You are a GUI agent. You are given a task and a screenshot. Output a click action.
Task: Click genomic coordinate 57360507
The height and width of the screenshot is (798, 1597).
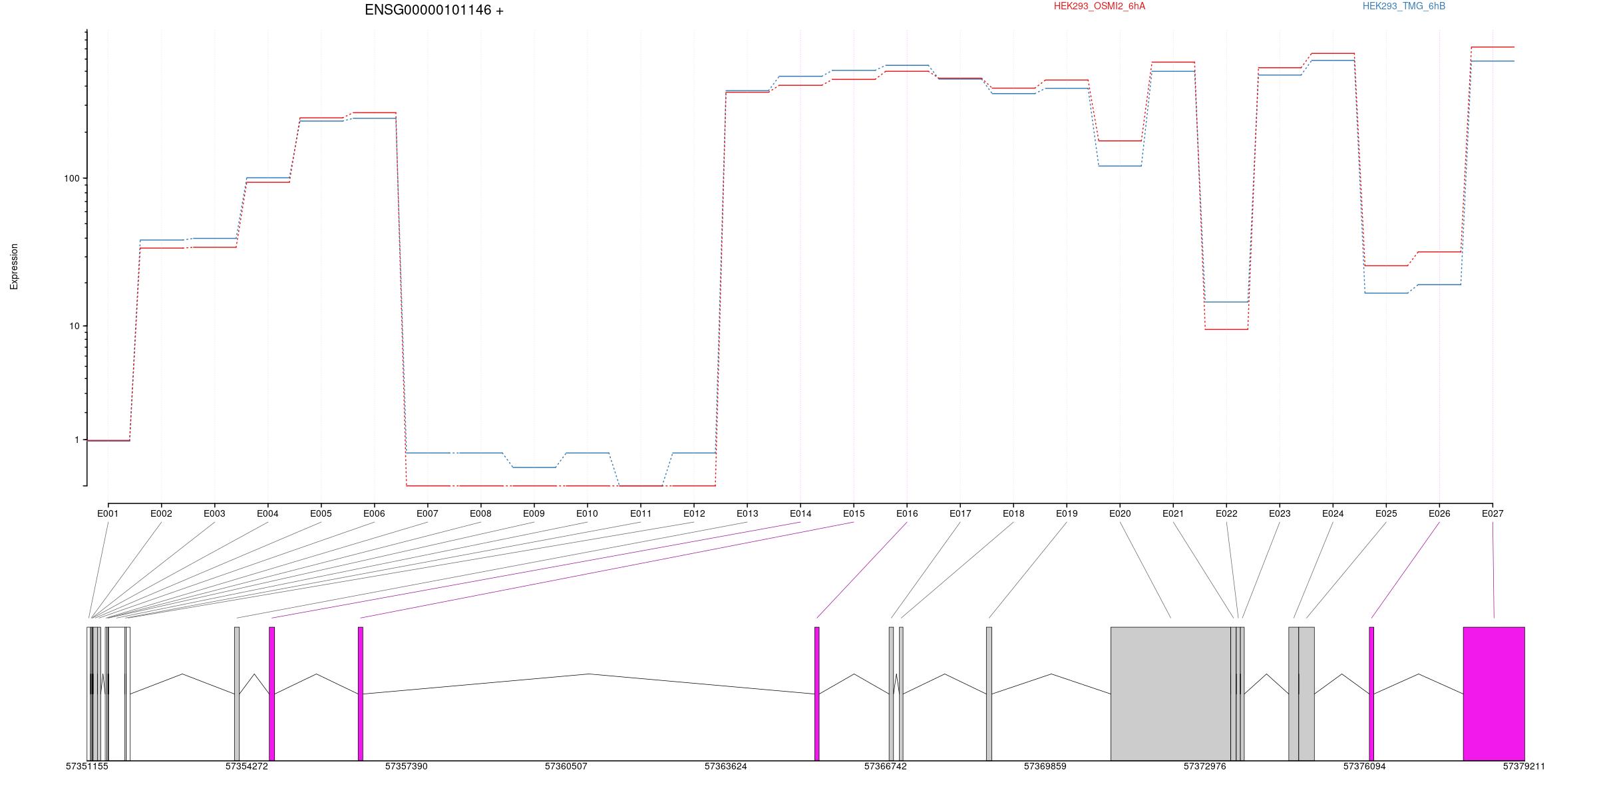(x=566, y=767)
